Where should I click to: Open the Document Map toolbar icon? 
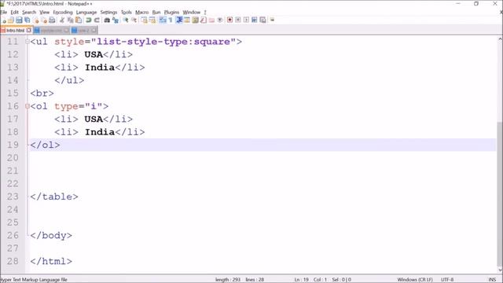(x=195, y=20)
